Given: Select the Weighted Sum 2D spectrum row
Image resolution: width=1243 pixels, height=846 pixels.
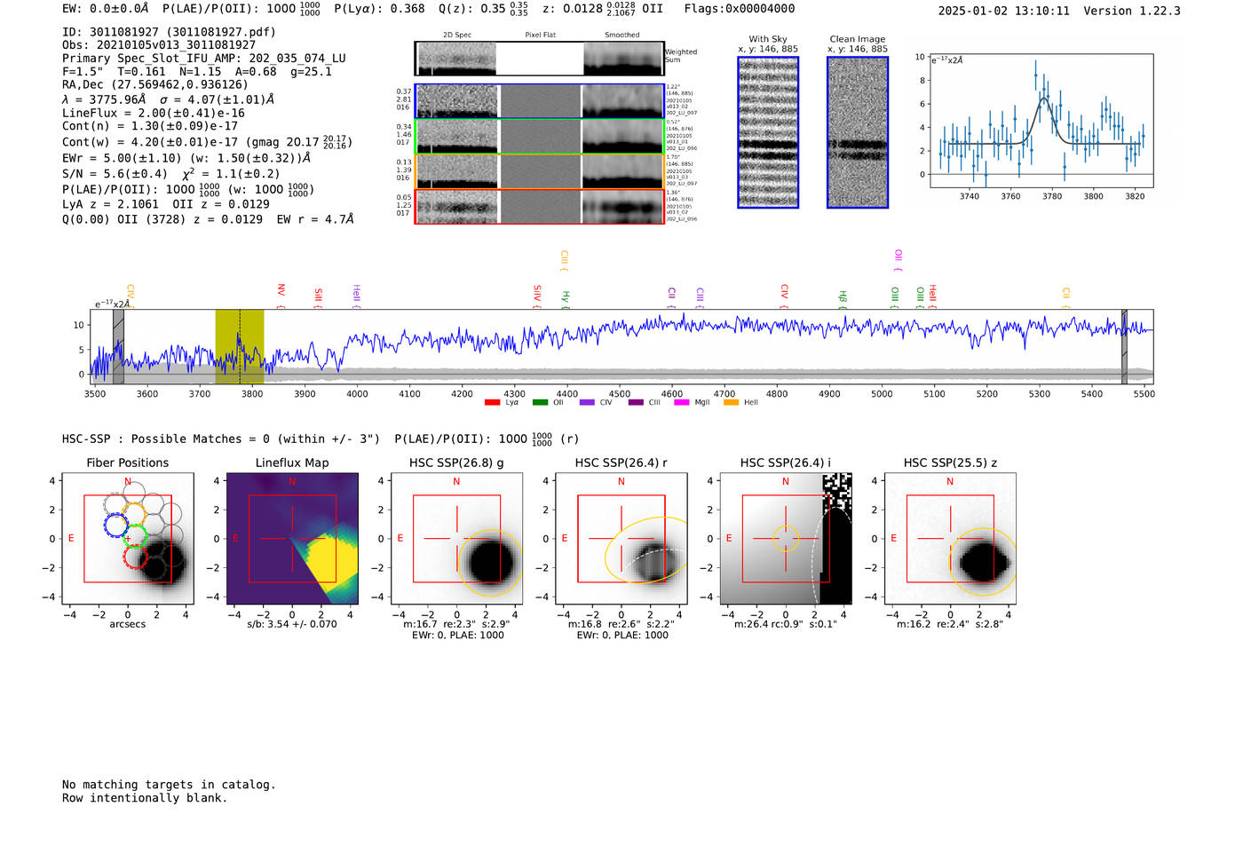Looking at the screenshot, I should point(539,59).
